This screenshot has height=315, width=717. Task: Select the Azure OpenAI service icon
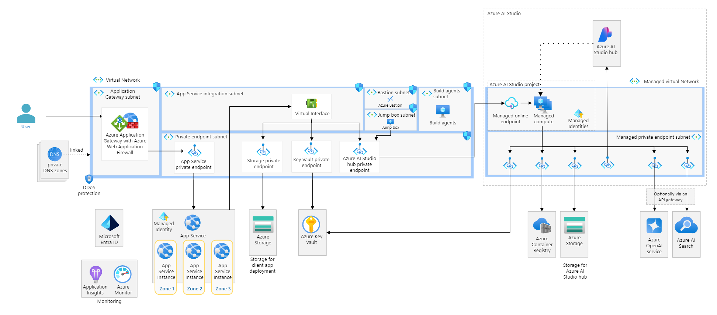(x=654, y=226)
